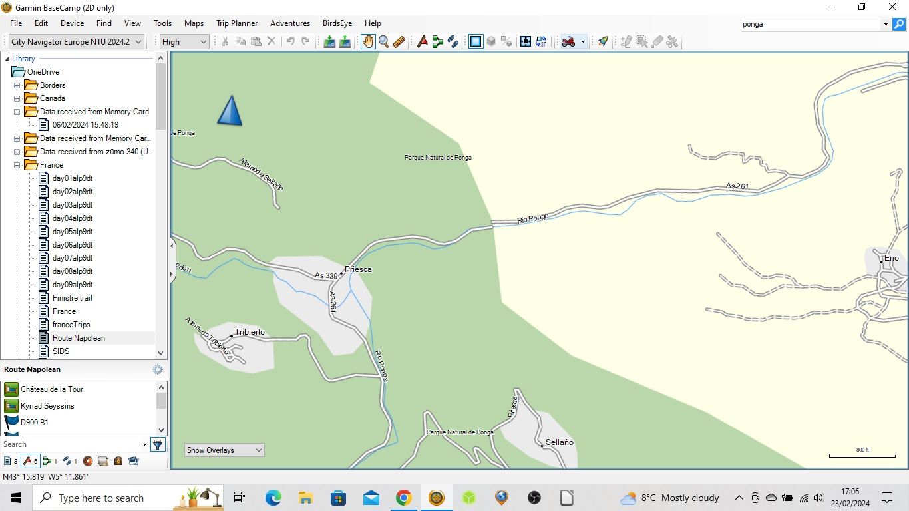909x511 pixels.
Task: Click the Copy toolbar icon
Action: pyautogui.click(x=241, y=41)
